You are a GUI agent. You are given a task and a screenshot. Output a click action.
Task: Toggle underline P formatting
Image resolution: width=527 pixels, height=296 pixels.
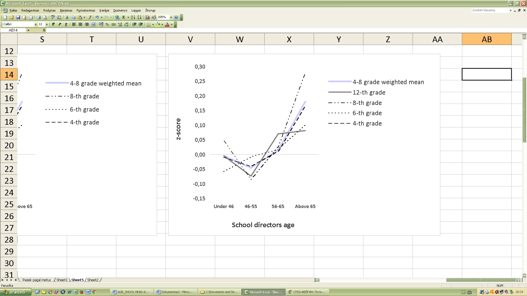pyautogui.click(x=66, y=24)
